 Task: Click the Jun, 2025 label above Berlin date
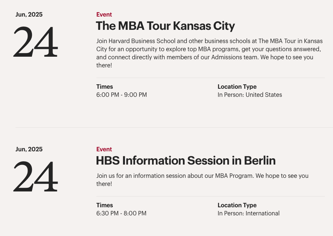click(29, 149)
